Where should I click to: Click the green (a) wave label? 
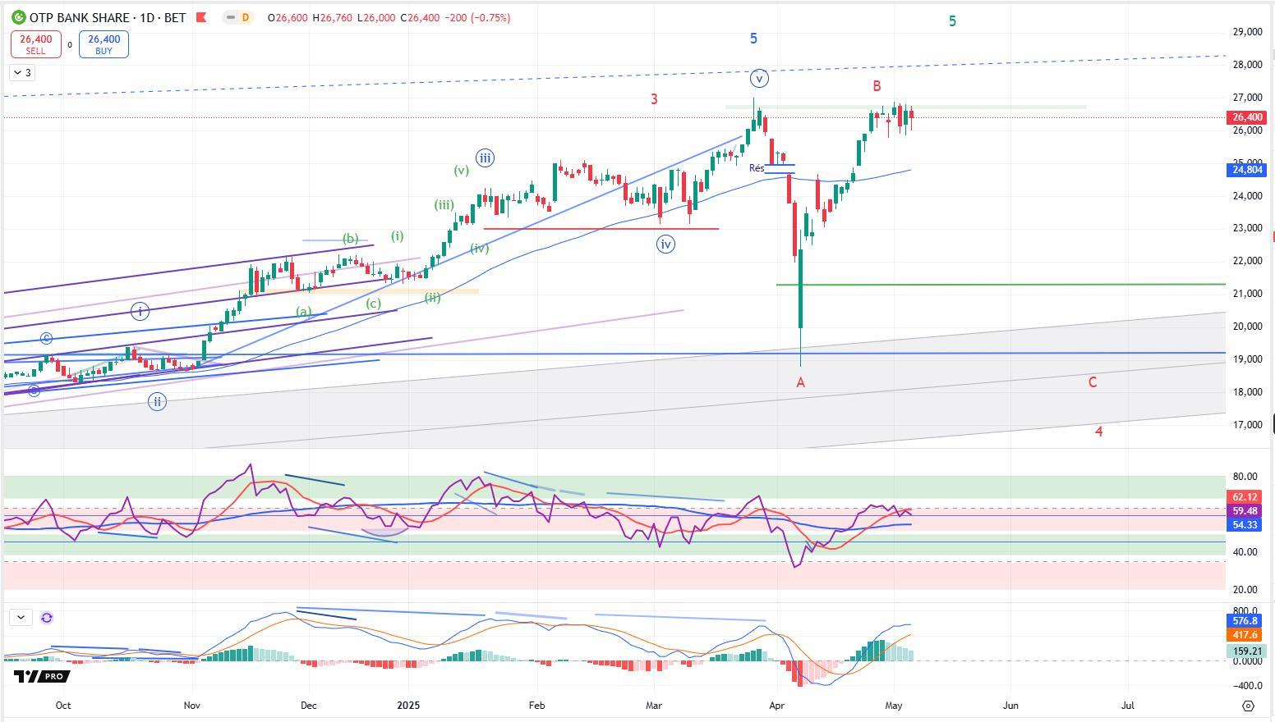click(x=304, y=312)
